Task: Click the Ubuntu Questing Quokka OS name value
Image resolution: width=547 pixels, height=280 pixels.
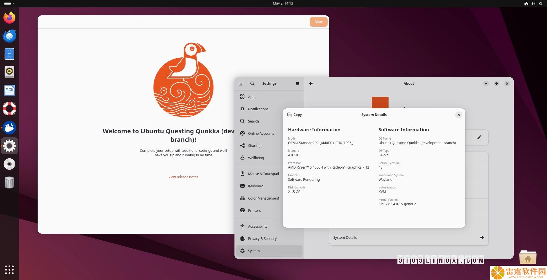Action: (417, 143)
